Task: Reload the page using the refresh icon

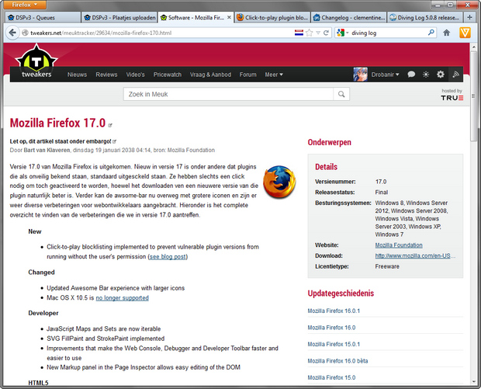Action: tap(326, 33)
